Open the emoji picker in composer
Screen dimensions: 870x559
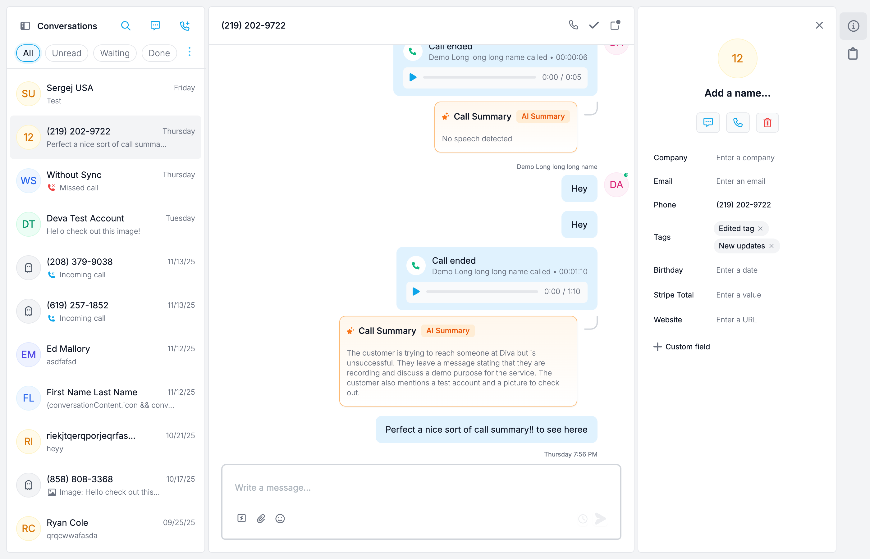pyautogui.click(x=280, y=518)
